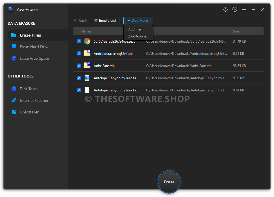
Task: Click the 0.63 KB size value
Action: (238, 54)
